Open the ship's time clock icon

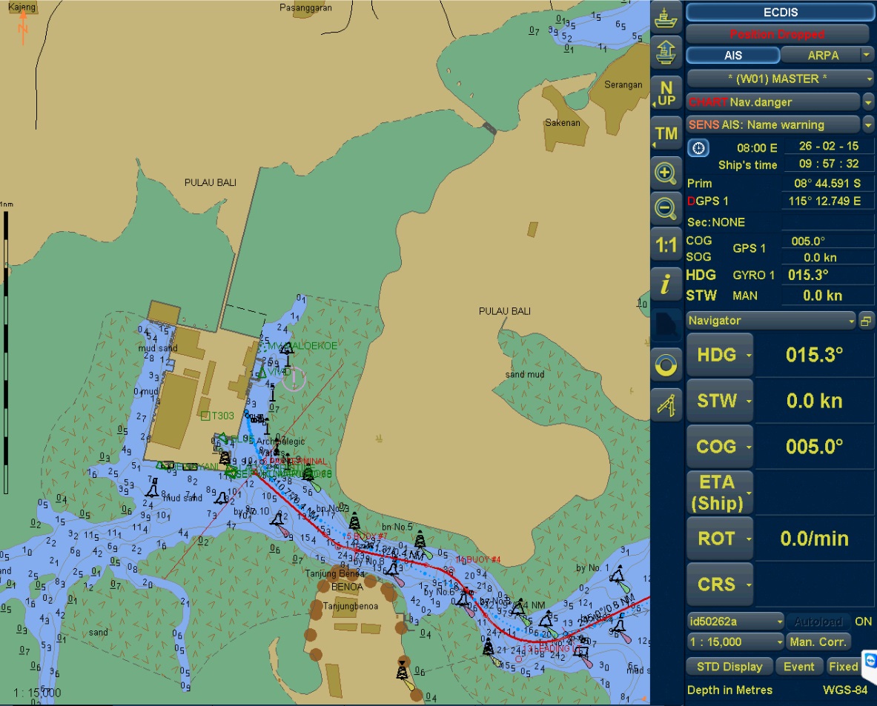(698, 147)
